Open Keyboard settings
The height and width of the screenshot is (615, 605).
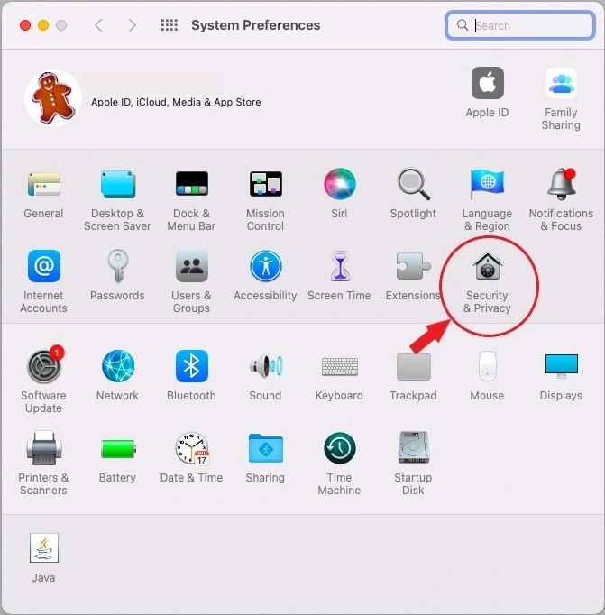[x=340, y=366]
